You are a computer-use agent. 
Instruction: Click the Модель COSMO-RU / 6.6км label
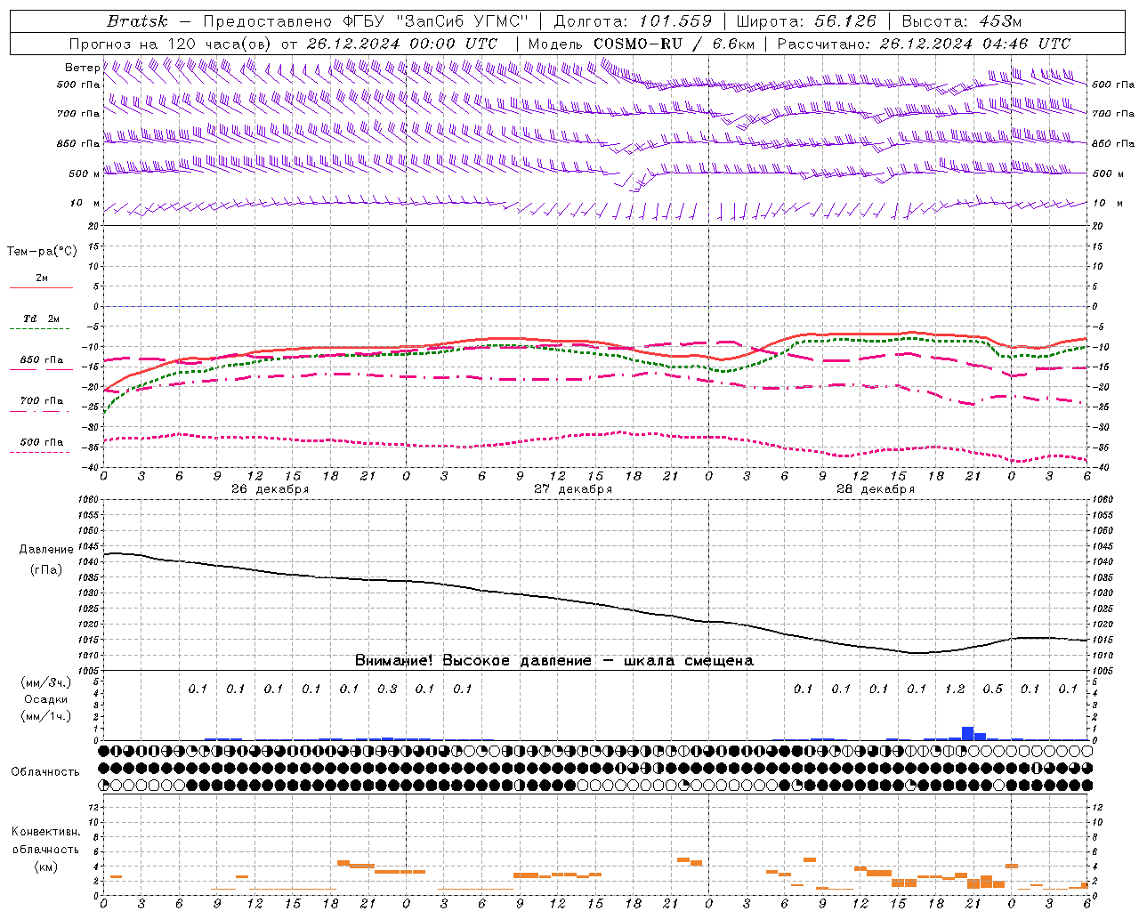(x=641, y=44)
